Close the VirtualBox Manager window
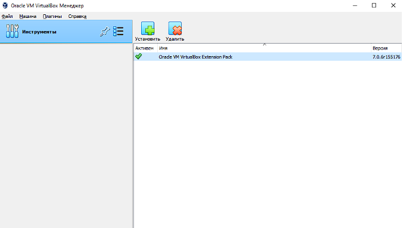The height and width of the screenshot is (228, 403). [393, 5]
